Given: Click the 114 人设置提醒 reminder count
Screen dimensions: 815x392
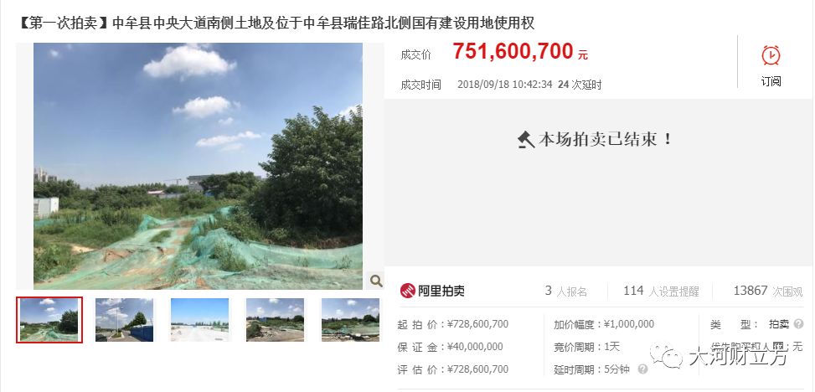Looking at the screenshot, I should click(661, 291).
